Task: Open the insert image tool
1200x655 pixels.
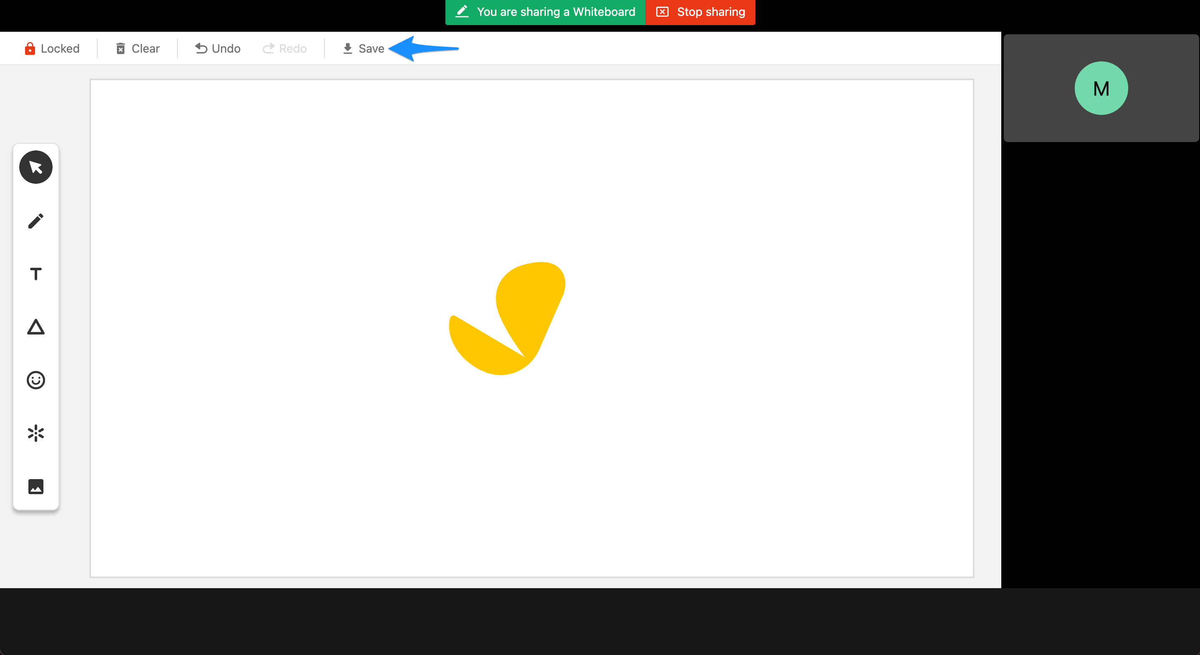Action: 35,486
